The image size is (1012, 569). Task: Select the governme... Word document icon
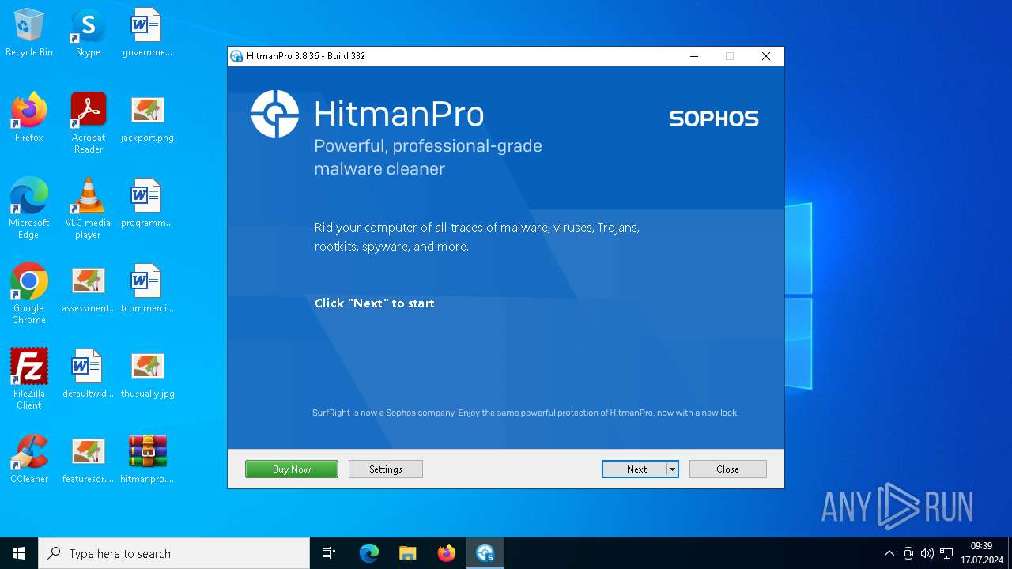[147, 33]
